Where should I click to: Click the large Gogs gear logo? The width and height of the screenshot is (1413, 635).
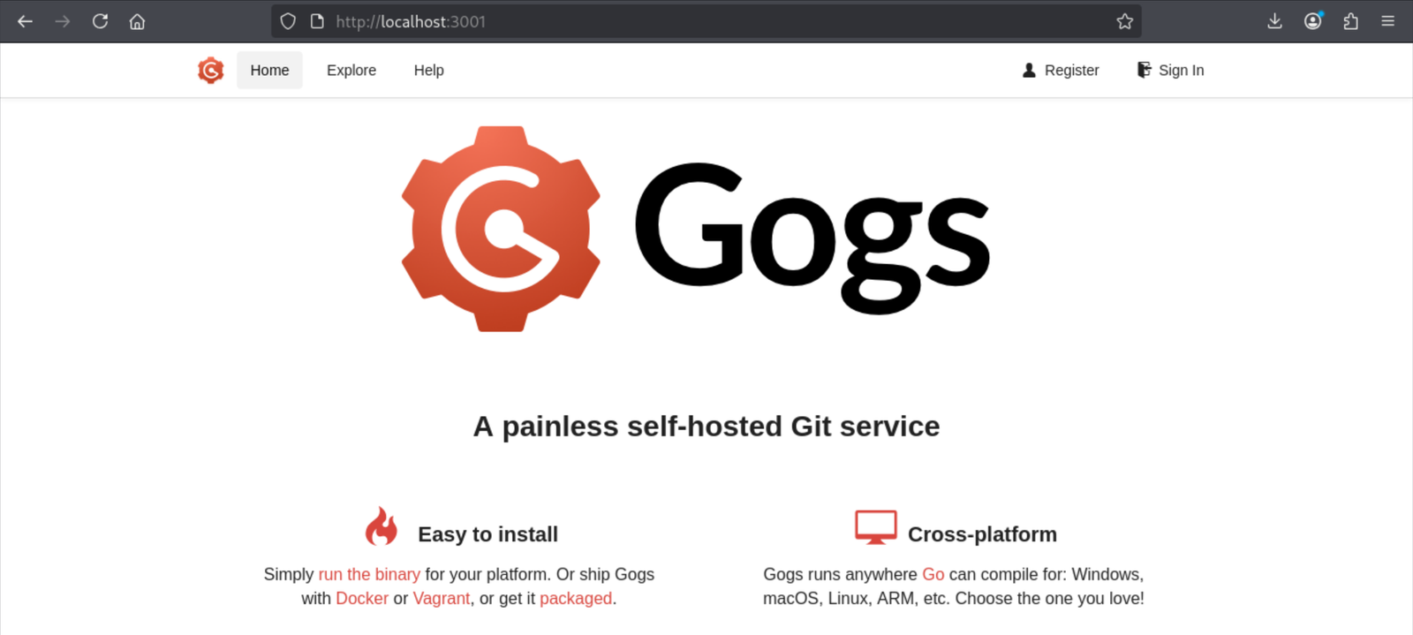(501, 229)
